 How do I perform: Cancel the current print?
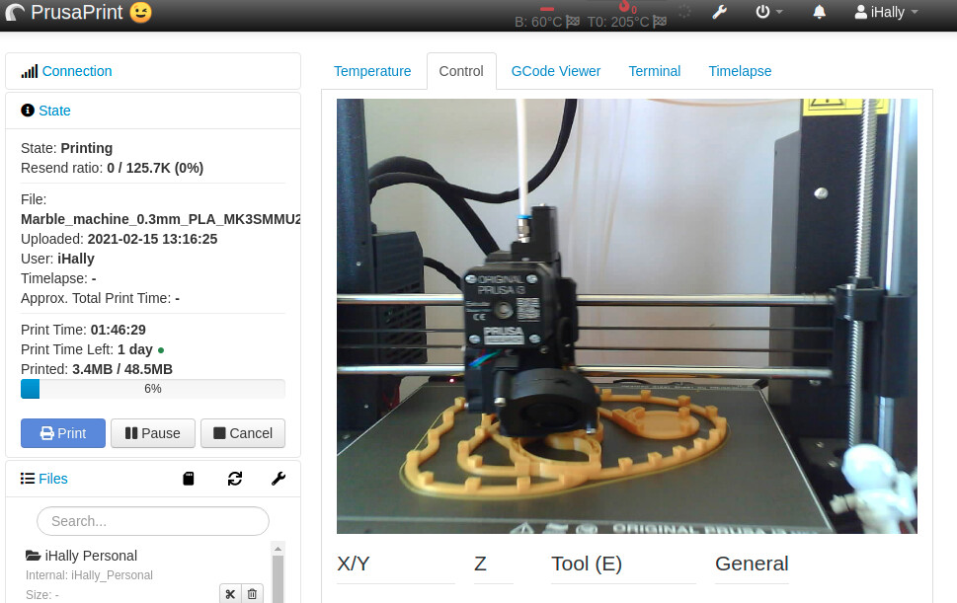tap(242, 432)
